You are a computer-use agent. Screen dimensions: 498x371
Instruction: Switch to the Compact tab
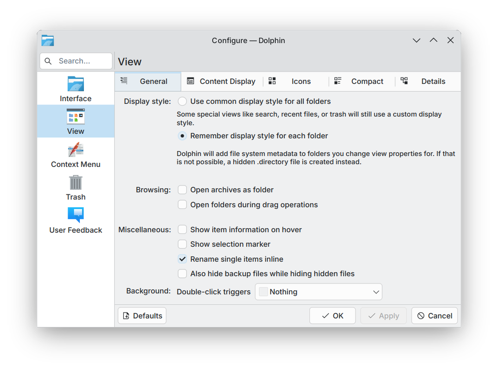[x=361, y=81]
